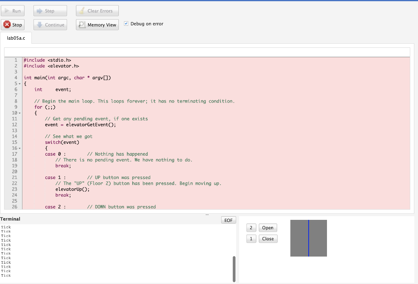Image resolution: width=418 pixels, height=284 pixels.
Task: Click the Step arrow icon
Action: pyautogui.click(x=40, y=11)
